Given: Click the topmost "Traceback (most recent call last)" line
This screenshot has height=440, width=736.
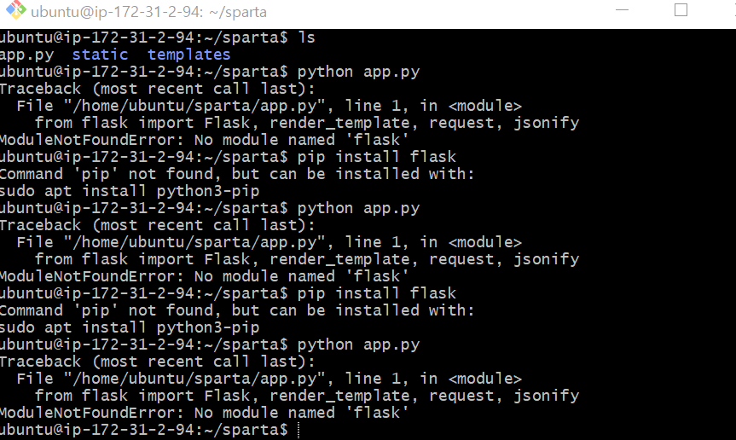Looking at the screenshot, I should 157,89.
